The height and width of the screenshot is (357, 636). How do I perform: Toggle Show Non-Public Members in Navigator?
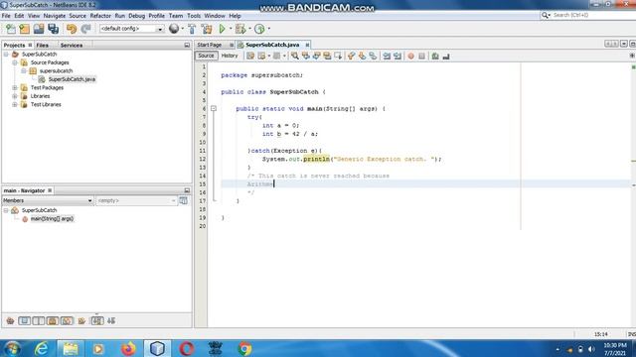[53, 321]
